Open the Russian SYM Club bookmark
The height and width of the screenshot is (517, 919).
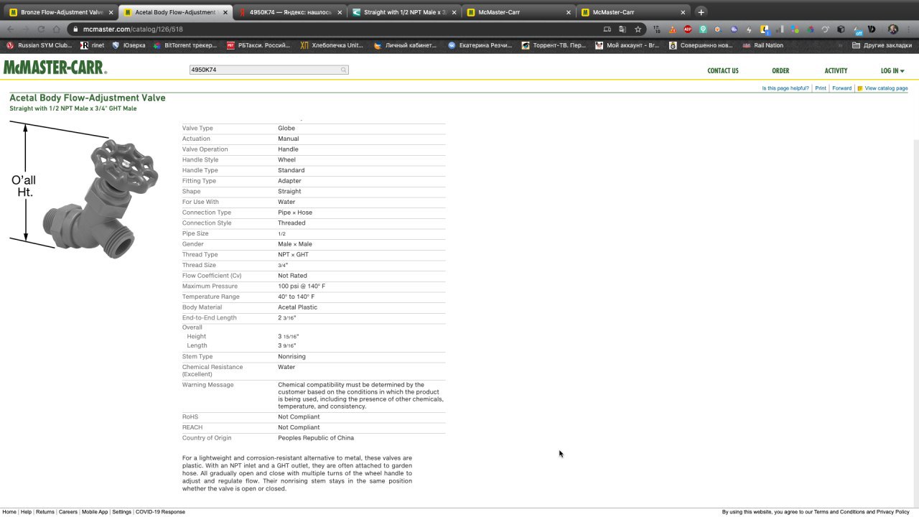tap(39, 45)
